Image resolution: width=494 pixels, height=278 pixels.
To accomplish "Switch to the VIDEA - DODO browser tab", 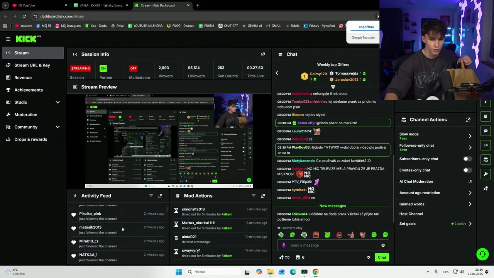I will tap(101, 5).
